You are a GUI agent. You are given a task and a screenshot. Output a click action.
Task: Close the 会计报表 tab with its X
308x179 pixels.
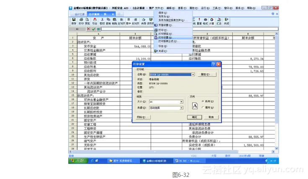pyautogui.click(x=113, y=14)
